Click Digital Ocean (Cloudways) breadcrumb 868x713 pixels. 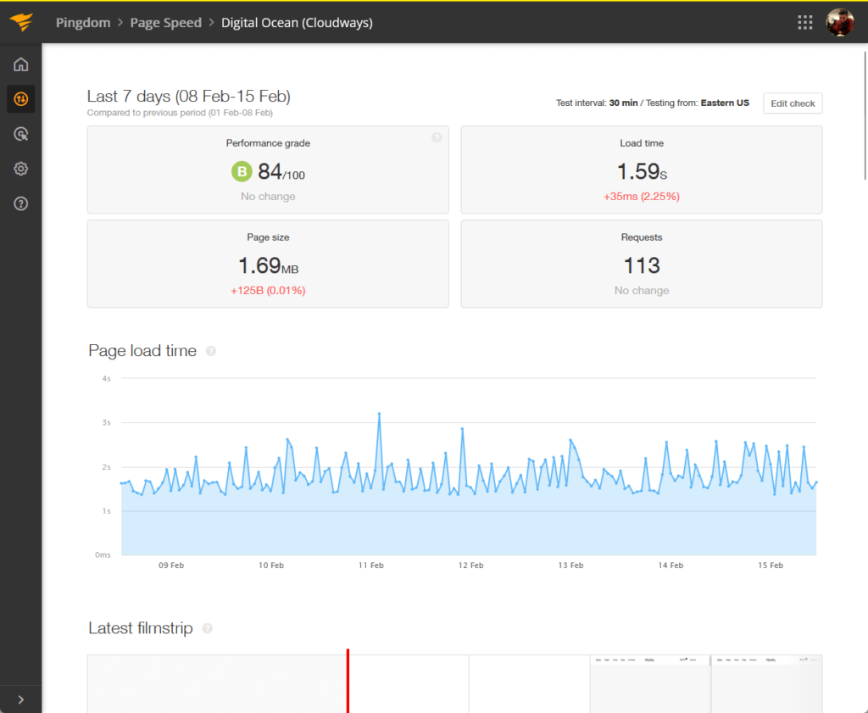[x=297, y=23]
